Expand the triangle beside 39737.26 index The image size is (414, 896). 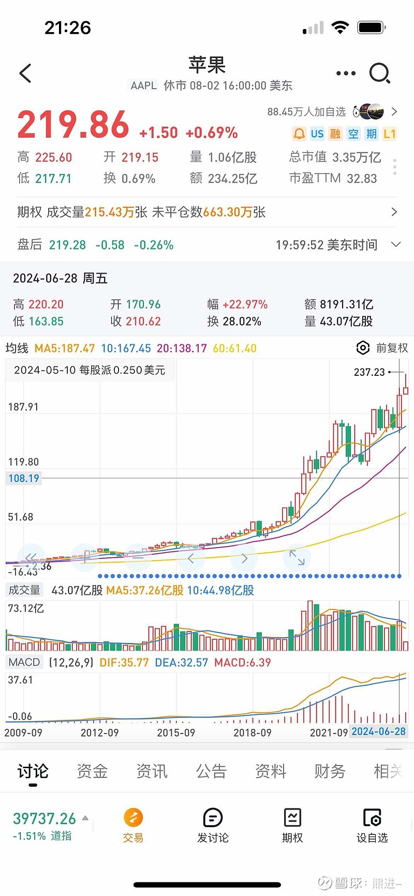(x=85, y=818)
